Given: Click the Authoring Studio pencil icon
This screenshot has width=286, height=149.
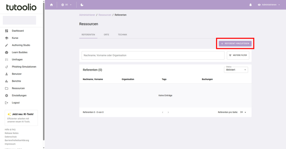Looking at the screenshot, I should pyautogui.click(x=7, y=45).
